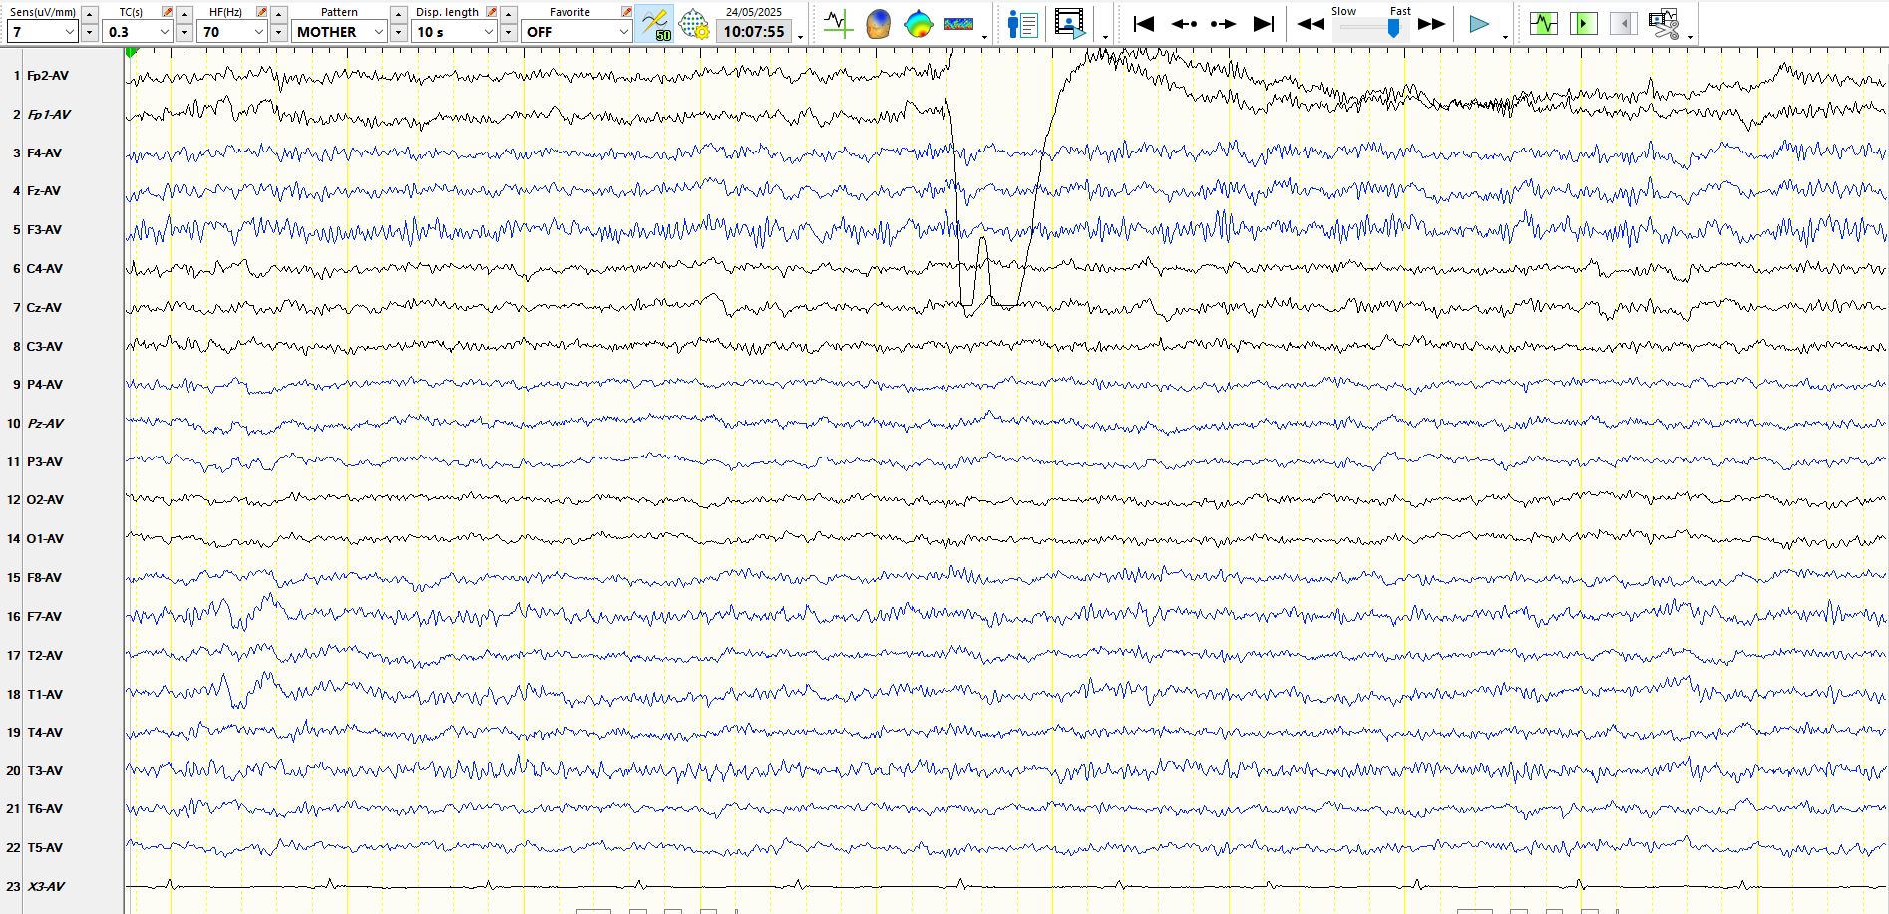The image size is (1889, 914).
Task: Select the Fp2-AV channel label
Action: (x=48, y=76)
